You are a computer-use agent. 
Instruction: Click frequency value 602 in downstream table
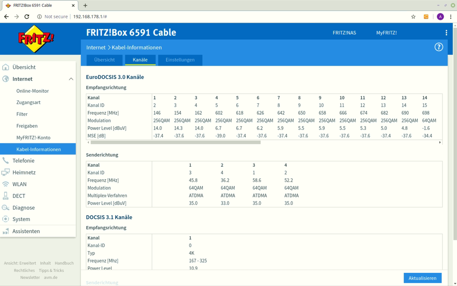(x=219, y=113)
